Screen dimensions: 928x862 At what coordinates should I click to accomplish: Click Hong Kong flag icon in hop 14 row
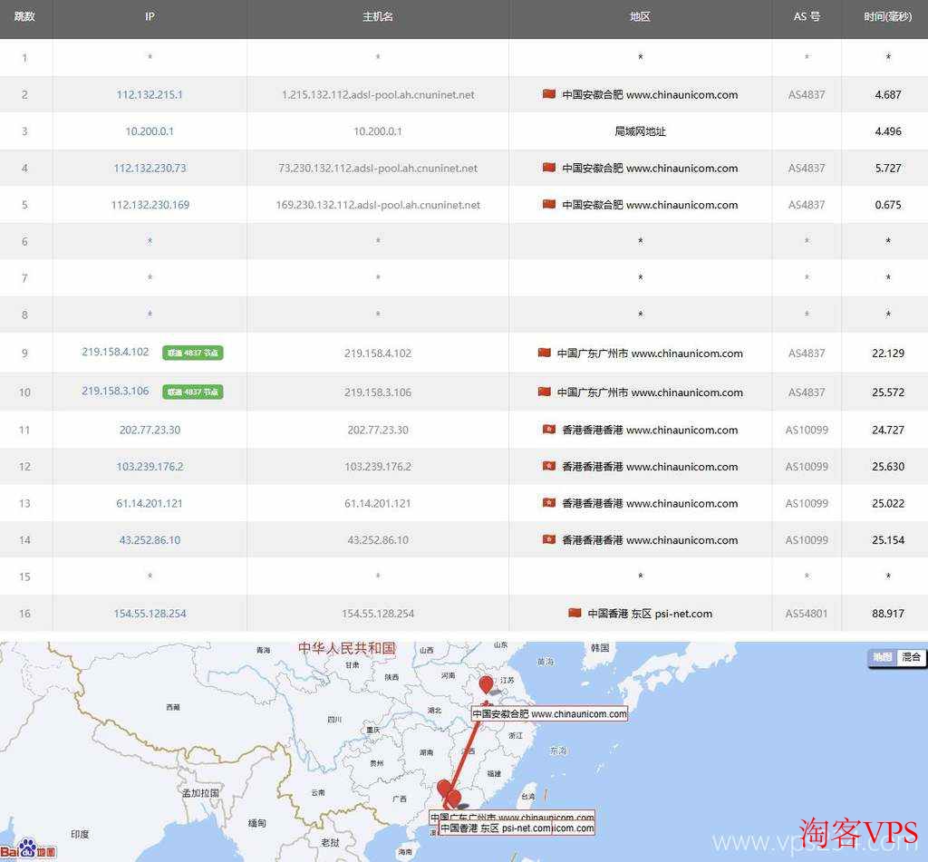(x=548, y=539)
